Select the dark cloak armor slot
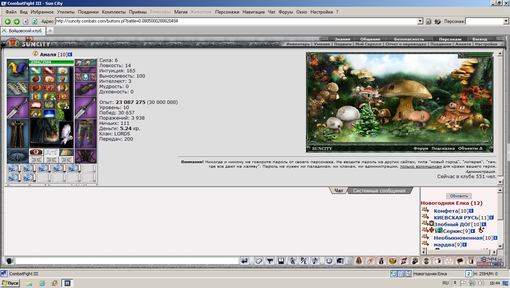 18,133
